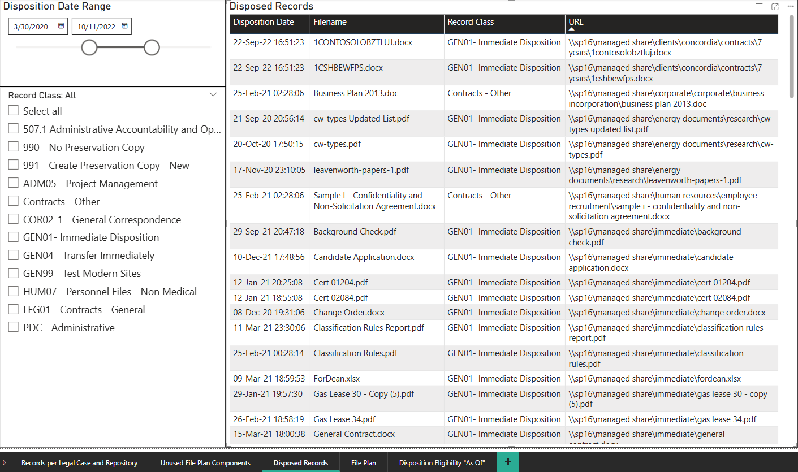Tick the GEN01- Immediate Disposition checkbox
Image resolution: width=798 pixels, height=472 pixels.
pyautogui.click(x=14, y=237)
